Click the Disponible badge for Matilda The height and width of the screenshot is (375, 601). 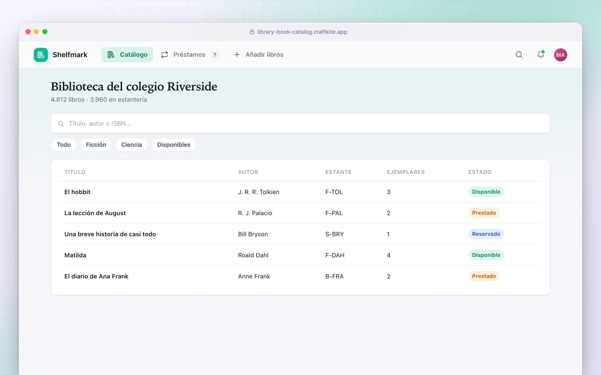point(486,255)
